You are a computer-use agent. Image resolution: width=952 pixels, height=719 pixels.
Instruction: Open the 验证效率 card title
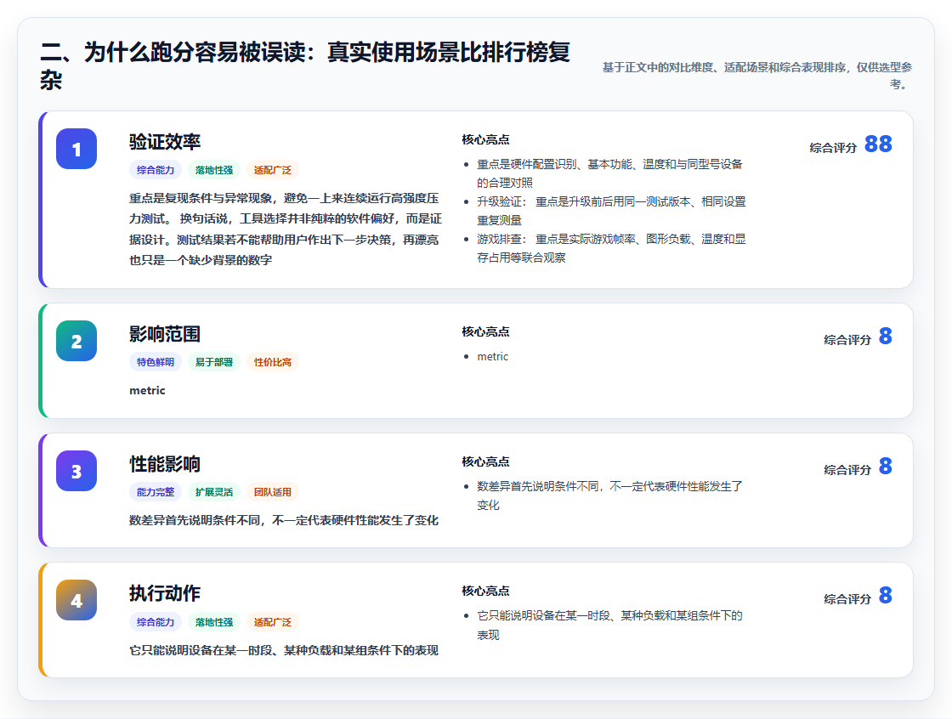[x=165, y=142]
